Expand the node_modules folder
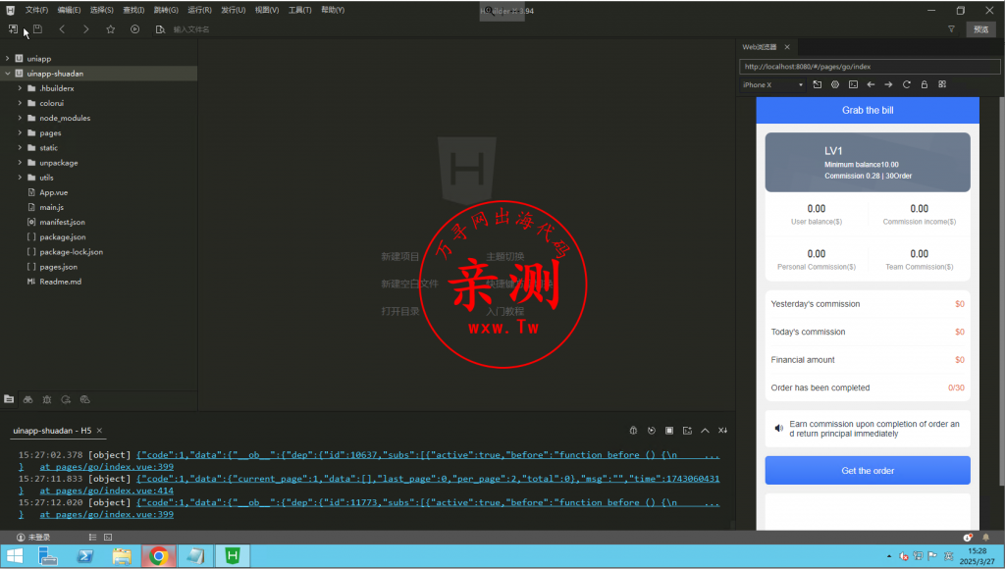This screenshot has width=1005, height=569. coord(65,118)
